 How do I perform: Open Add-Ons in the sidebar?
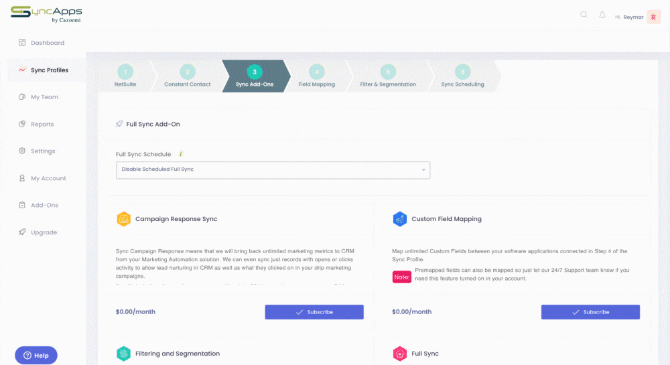[x=47, y=206]
